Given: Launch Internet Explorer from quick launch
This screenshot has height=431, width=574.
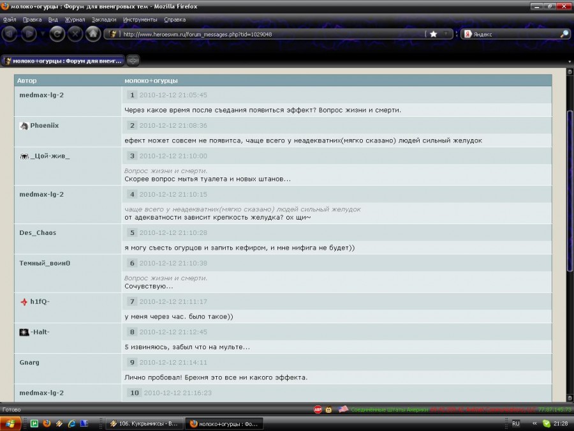Looking at the screenshot, I should point(71,423).
